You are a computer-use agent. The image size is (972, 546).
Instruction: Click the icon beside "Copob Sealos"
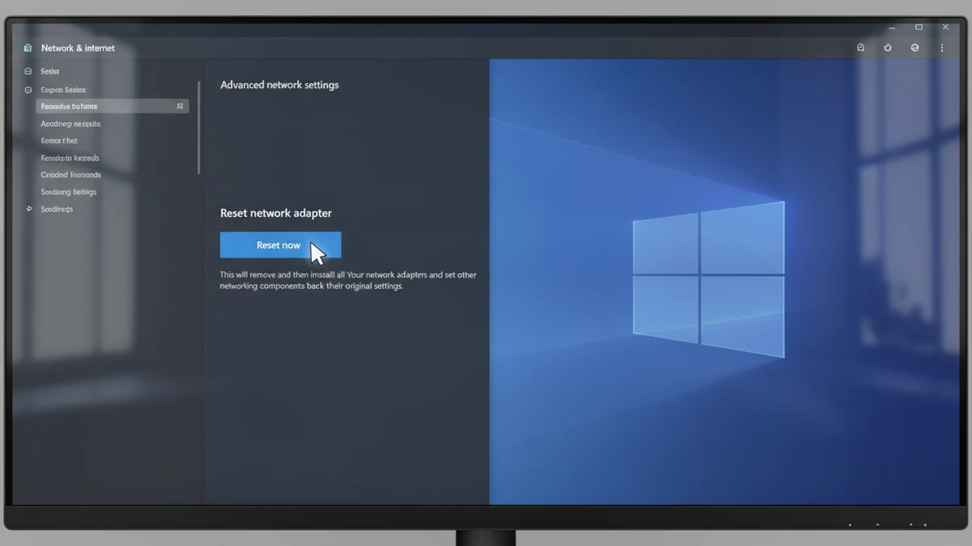(x=29, y=90)
